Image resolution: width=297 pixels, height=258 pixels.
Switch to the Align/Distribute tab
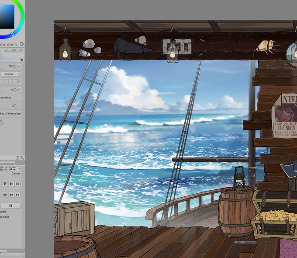7,164
